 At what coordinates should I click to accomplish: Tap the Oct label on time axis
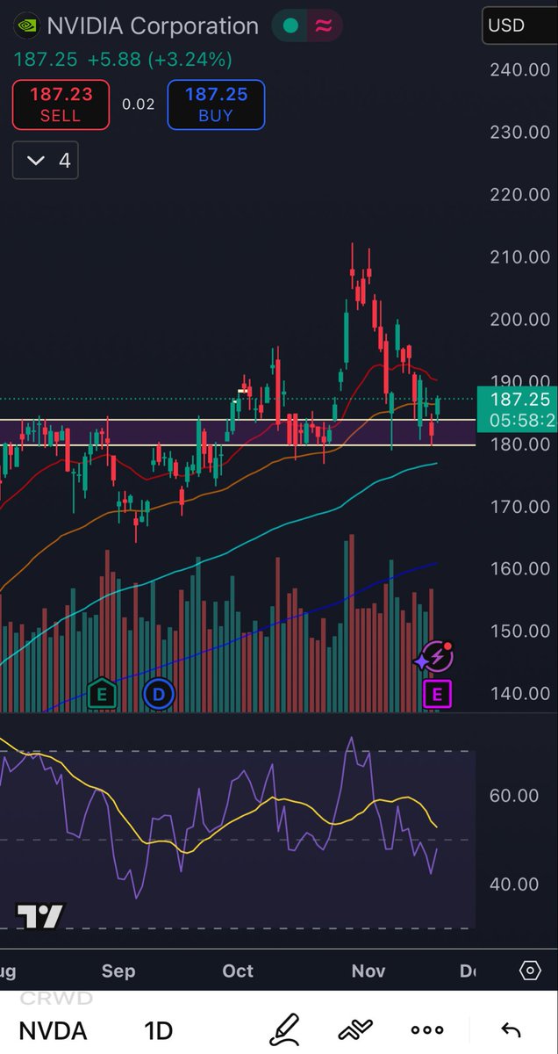[238, 971]
